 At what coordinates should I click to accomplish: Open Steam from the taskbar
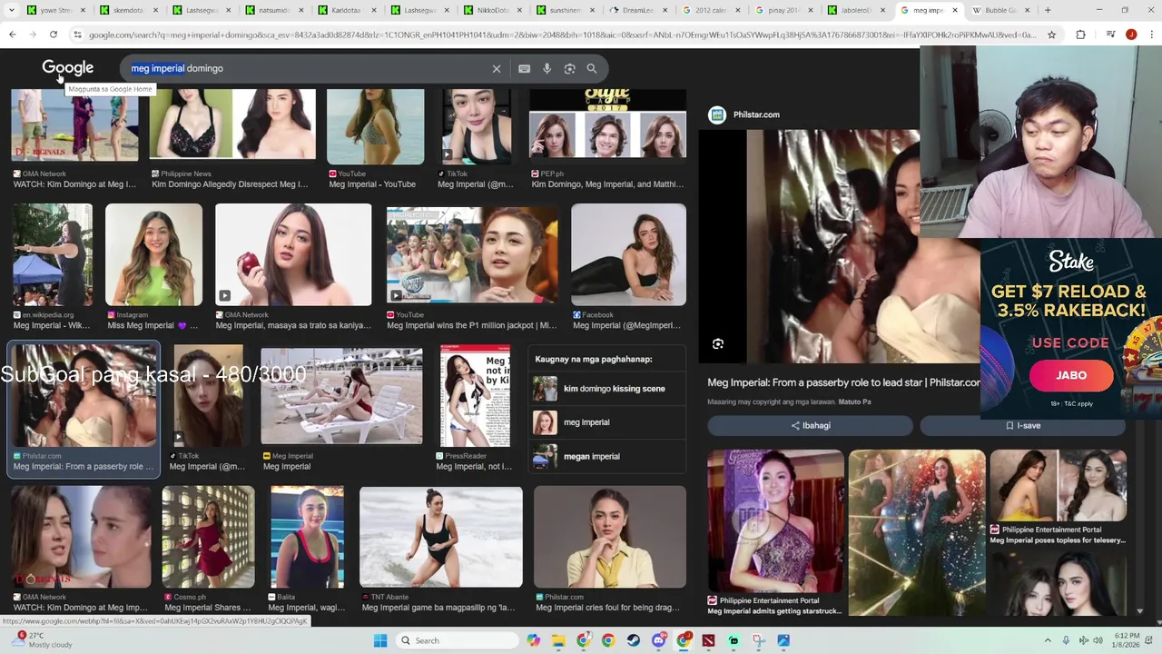[x=634, y=640]
